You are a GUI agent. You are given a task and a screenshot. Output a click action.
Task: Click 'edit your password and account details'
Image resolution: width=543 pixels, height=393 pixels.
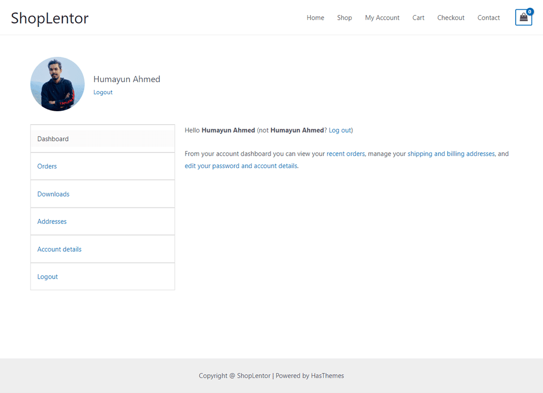pos(241,166)
